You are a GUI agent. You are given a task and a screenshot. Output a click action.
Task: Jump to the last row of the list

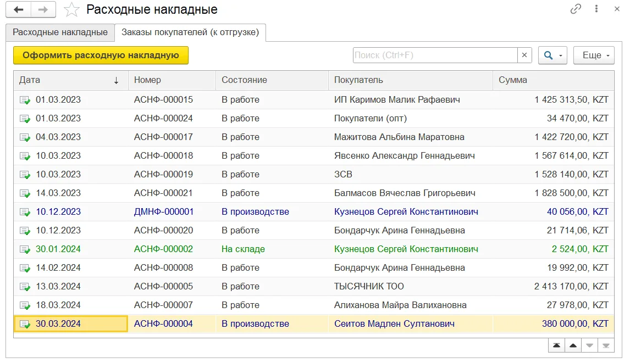coord(606,345)
